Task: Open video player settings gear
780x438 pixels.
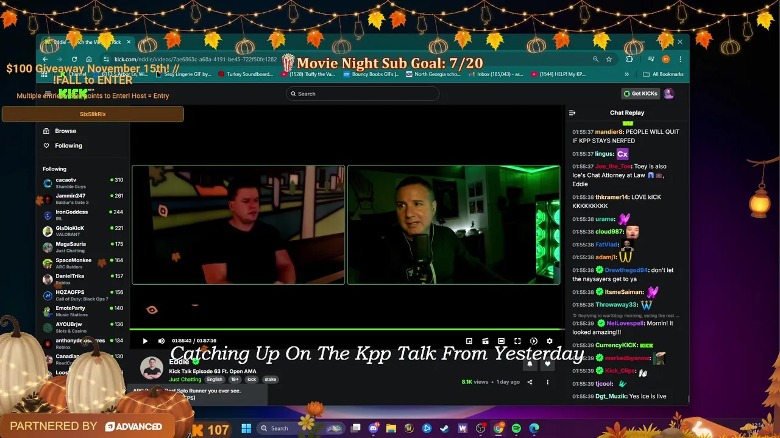Action: (x=550, y=341)
